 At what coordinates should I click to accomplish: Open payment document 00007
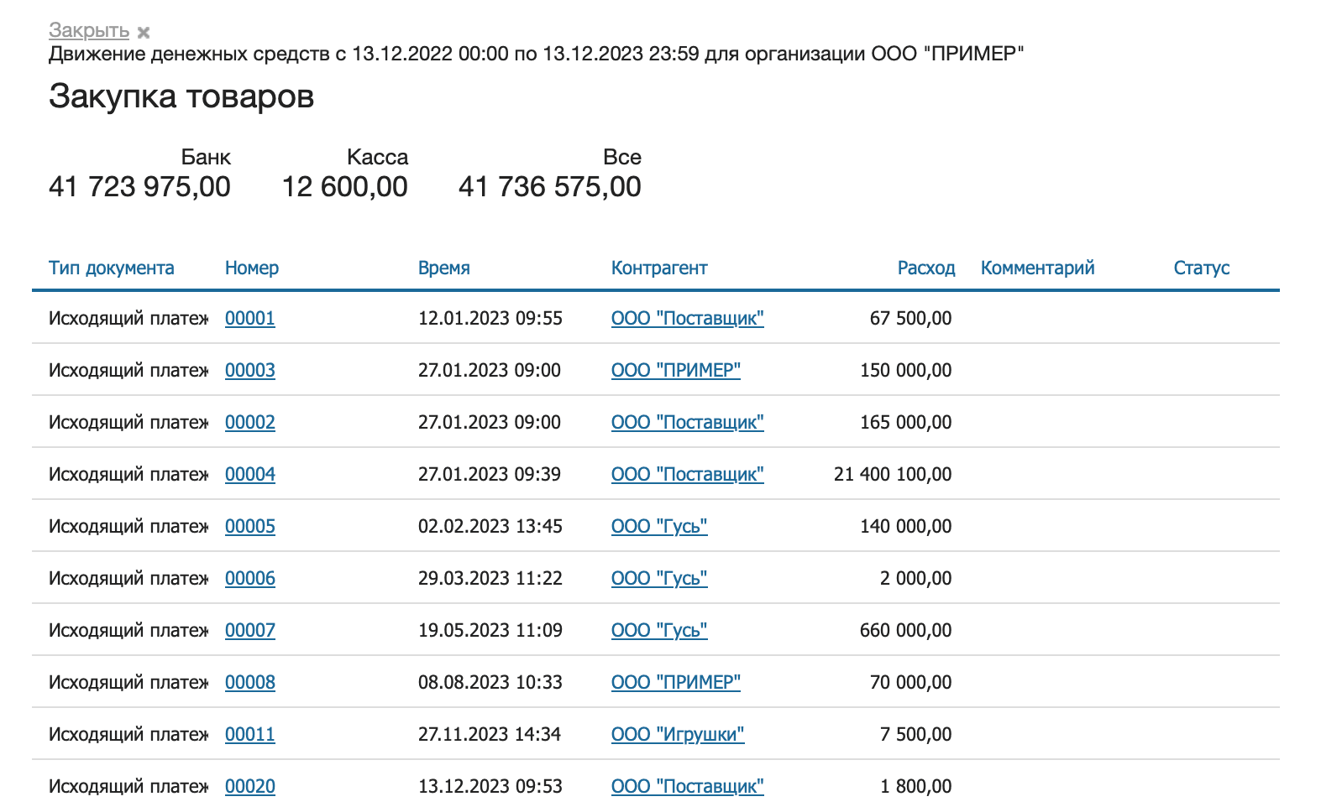tap(249, 630)
